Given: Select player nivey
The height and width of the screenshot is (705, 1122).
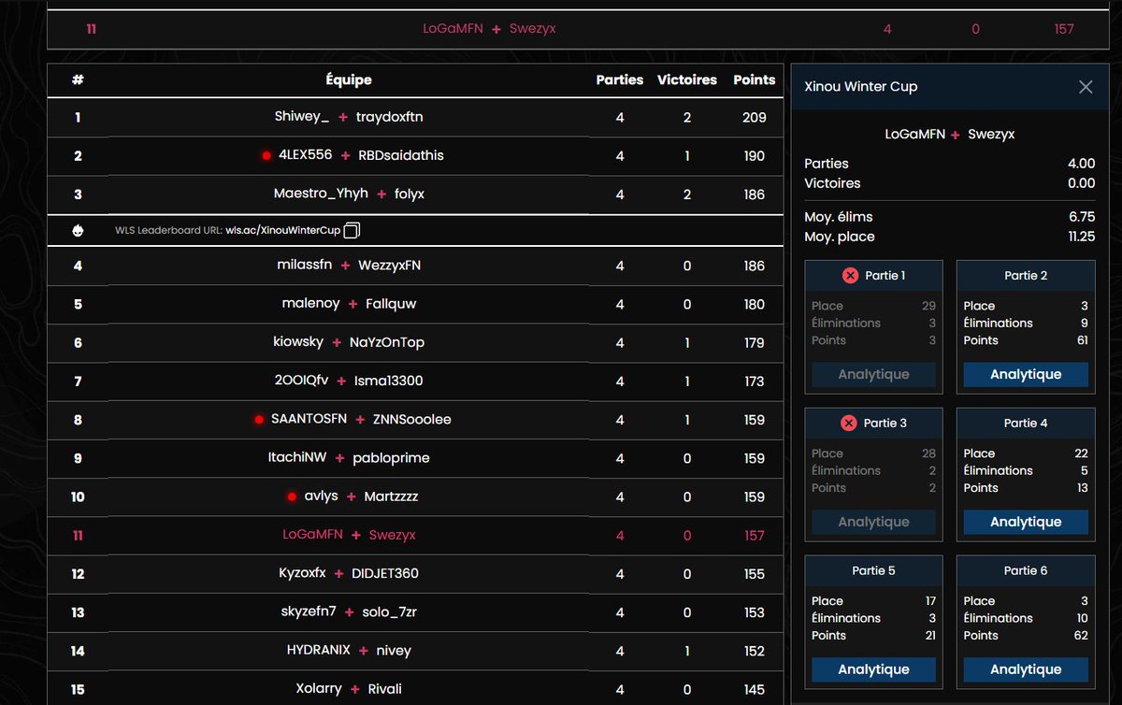Looking at the screenshot, I should (x=394, y=651).
